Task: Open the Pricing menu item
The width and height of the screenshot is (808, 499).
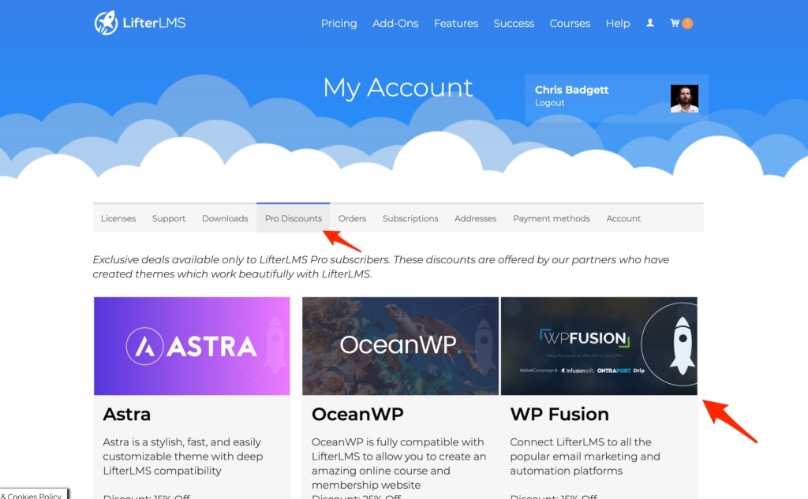Action: 339,23
